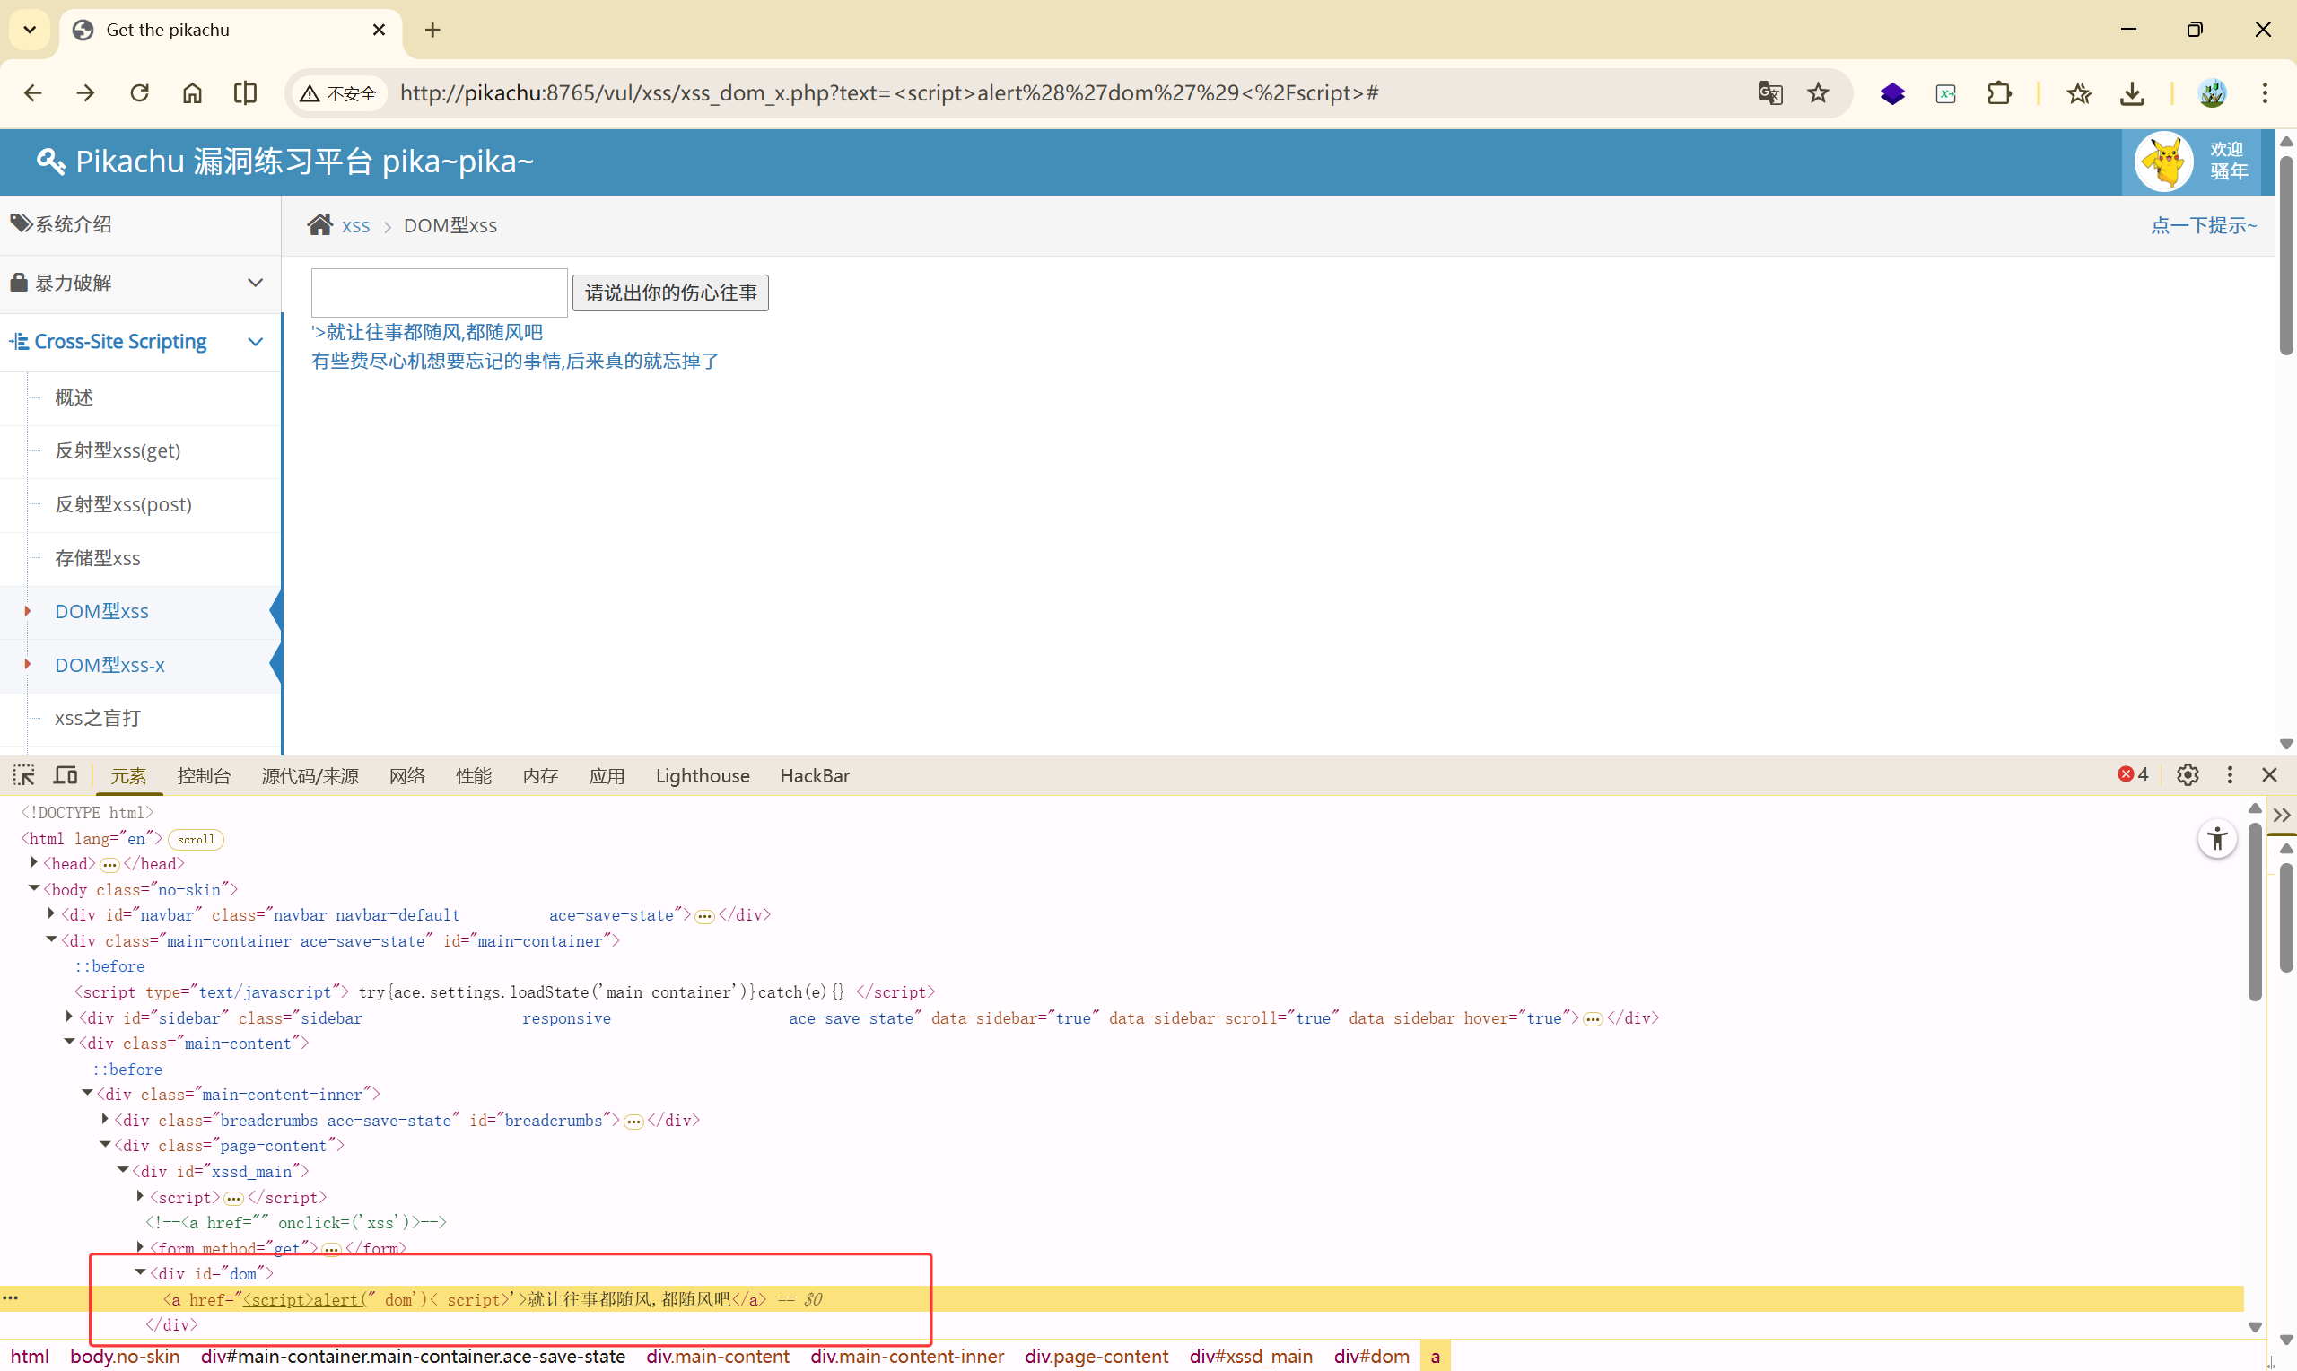The width and height of the screenshot is (2297, 1371).
Task: Open browser extensions puzzle icon
Action: coord(1999,92)
